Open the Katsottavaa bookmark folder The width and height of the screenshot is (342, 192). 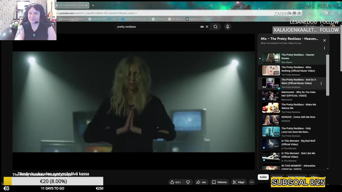[x=66, y=19]
